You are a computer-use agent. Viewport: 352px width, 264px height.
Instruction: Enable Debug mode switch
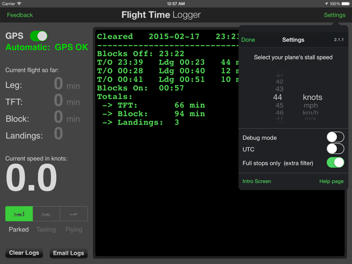[335, 137]
